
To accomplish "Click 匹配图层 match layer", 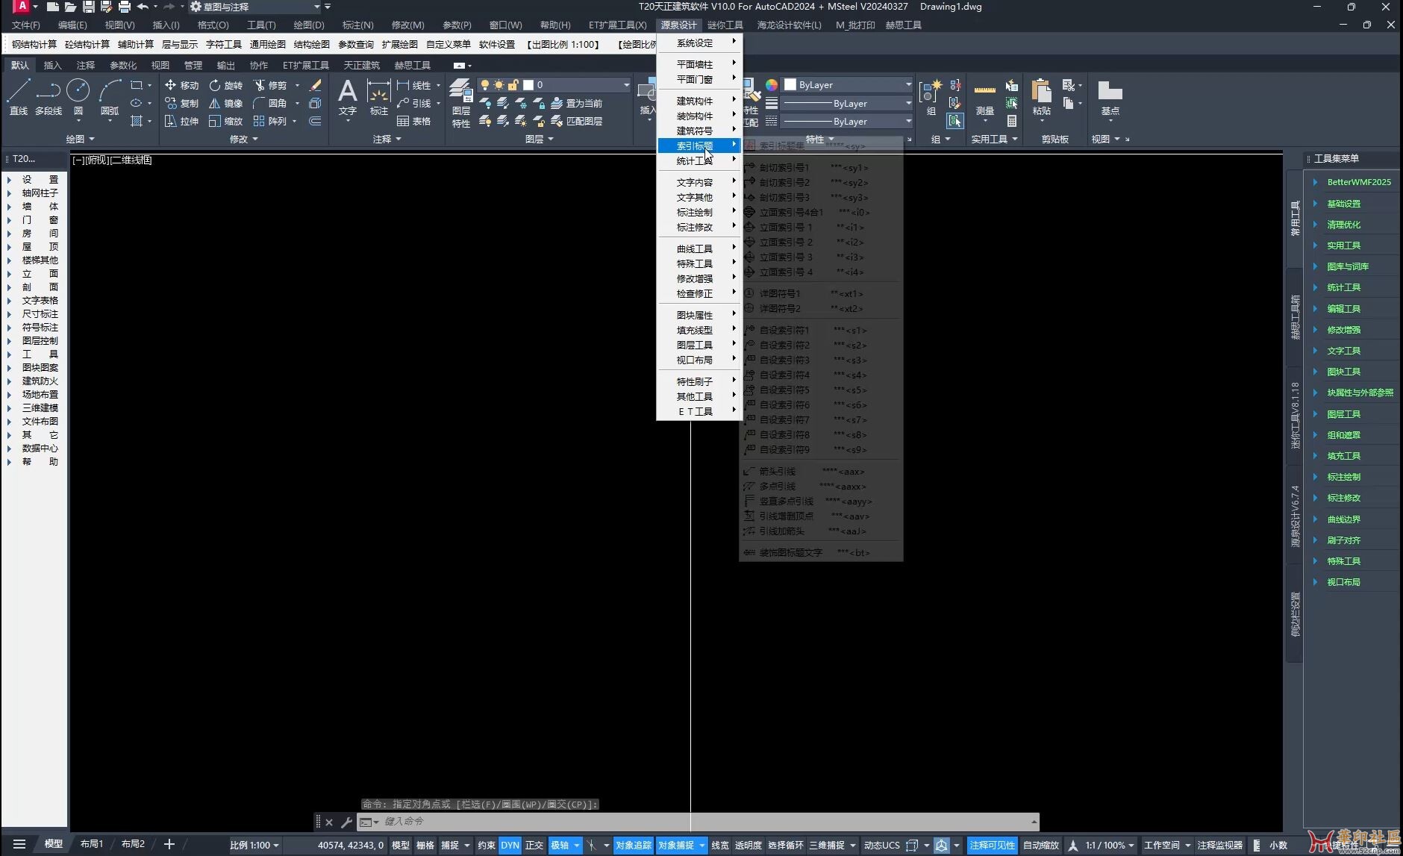I will 576,121.
